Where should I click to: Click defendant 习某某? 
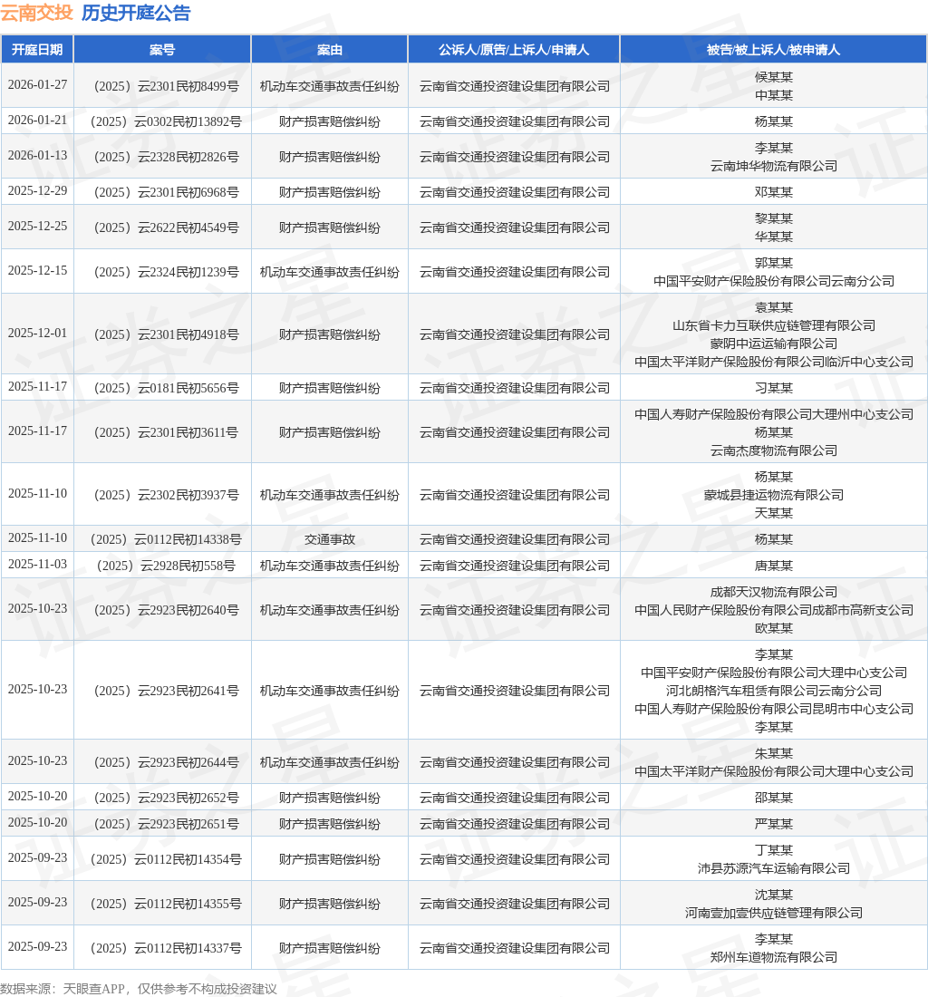[x=774, y=387]
